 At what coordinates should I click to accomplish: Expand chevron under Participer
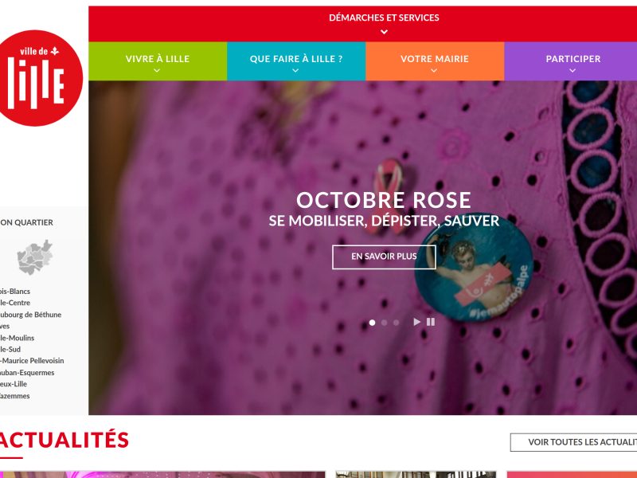[573, 70]
